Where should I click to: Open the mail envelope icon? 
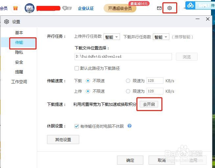[159, 8]
